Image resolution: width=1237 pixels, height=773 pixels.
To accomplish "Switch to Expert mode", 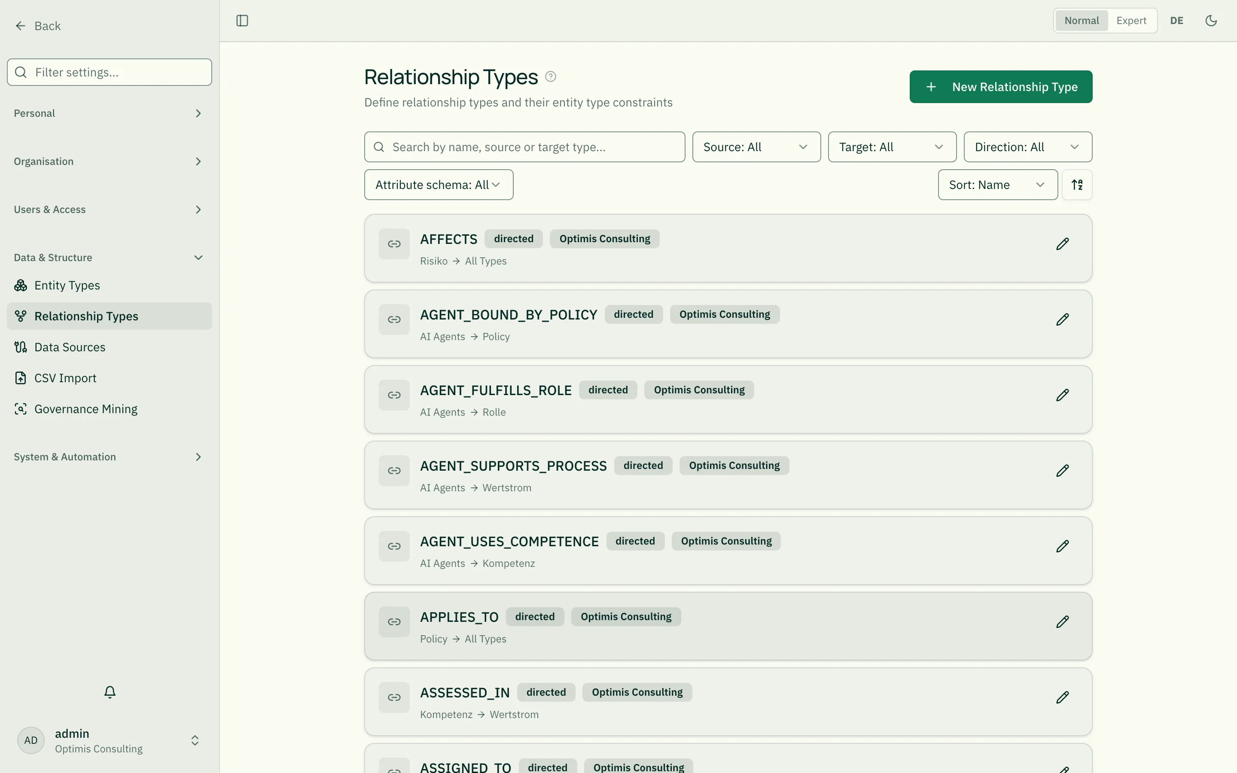I will [1131, 21].
